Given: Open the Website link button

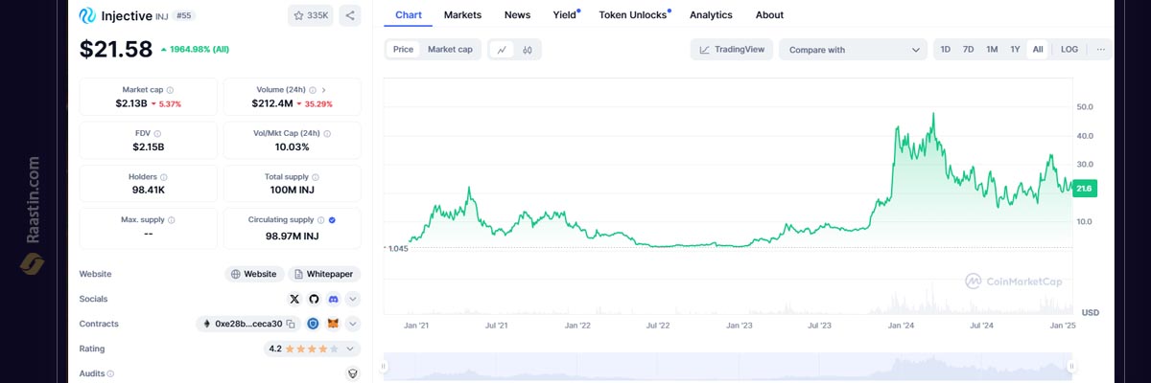Looking at the screenshot, I should tap(254, 274).
